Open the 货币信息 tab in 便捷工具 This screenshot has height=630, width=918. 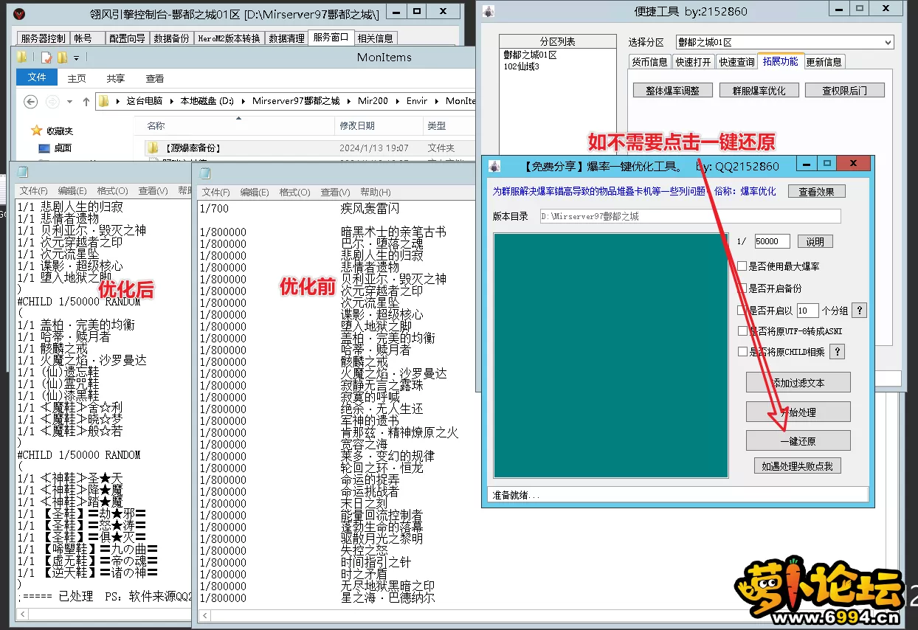coord(649,62)
